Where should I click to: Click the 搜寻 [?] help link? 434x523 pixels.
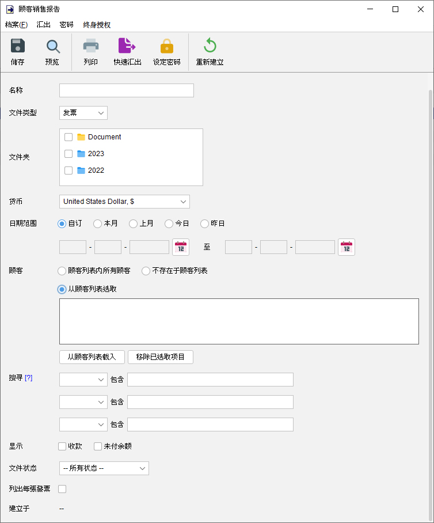tap(29, 378)
